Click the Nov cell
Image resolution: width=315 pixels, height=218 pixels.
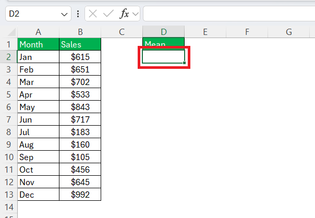pos(39,182)
